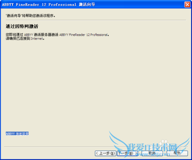The image size is (192, 160).
Task: Close the activation wizard window
Action: [187, 5]
